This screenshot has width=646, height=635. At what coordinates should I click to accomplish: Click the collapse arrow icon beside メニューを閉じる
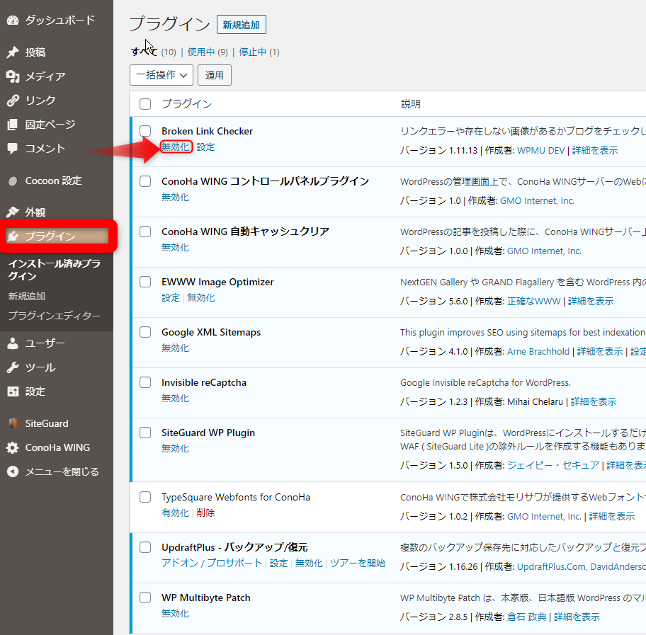pyautogui.click(x=13, y=471)
